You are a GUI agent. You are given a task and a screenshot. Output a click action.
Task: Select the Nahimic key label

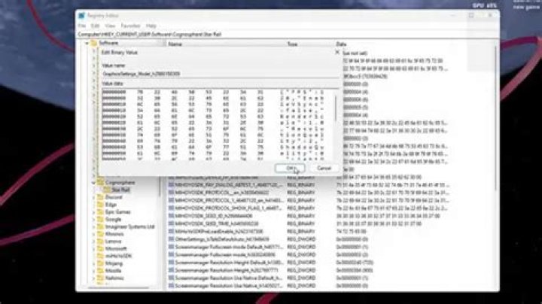pyautogui.click(x=114, y=278)
